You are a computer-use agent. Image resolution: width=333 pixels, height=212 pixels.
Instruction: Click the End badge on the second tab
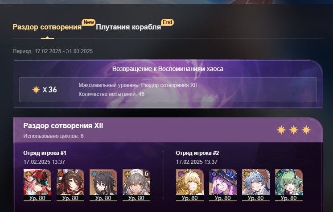(167, 22)
